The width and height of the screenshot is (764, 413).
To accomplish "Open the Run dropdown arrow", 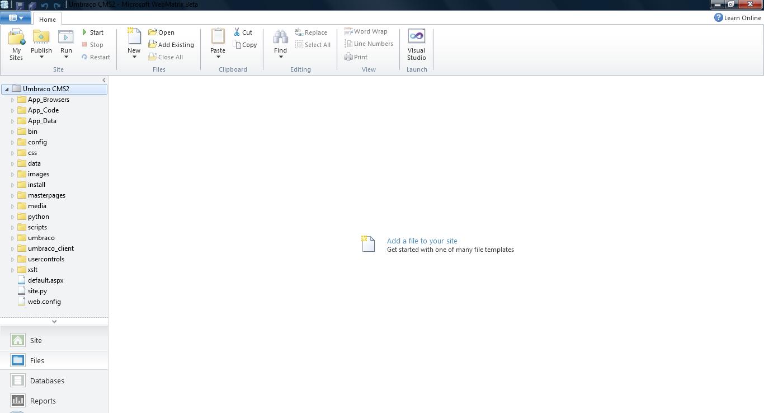I will (66, 57).
